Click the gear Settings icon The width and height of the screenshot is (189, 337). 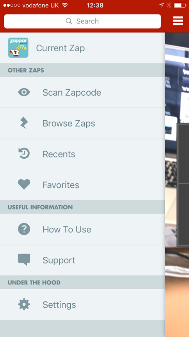pyautogui.click(x=24, y=304)
